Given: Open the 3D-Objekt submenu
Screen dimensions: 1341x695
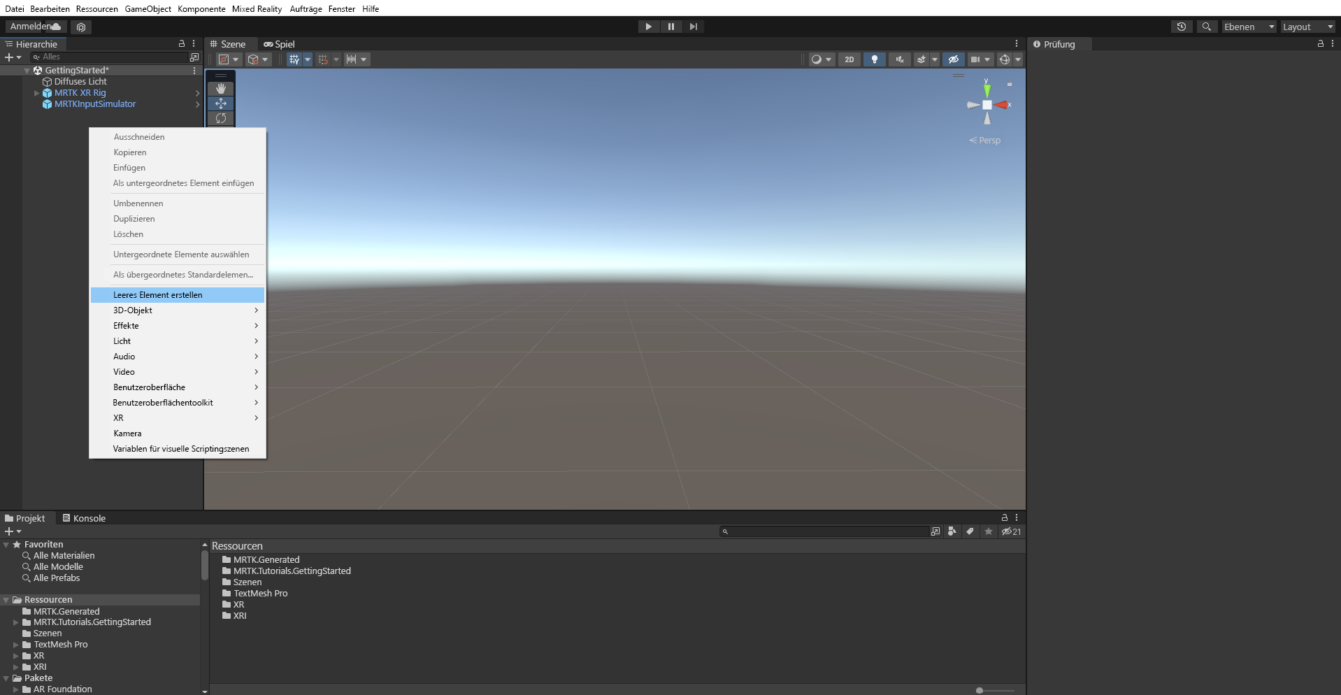Looking at the screenshot, I should (x=178, y=310).
